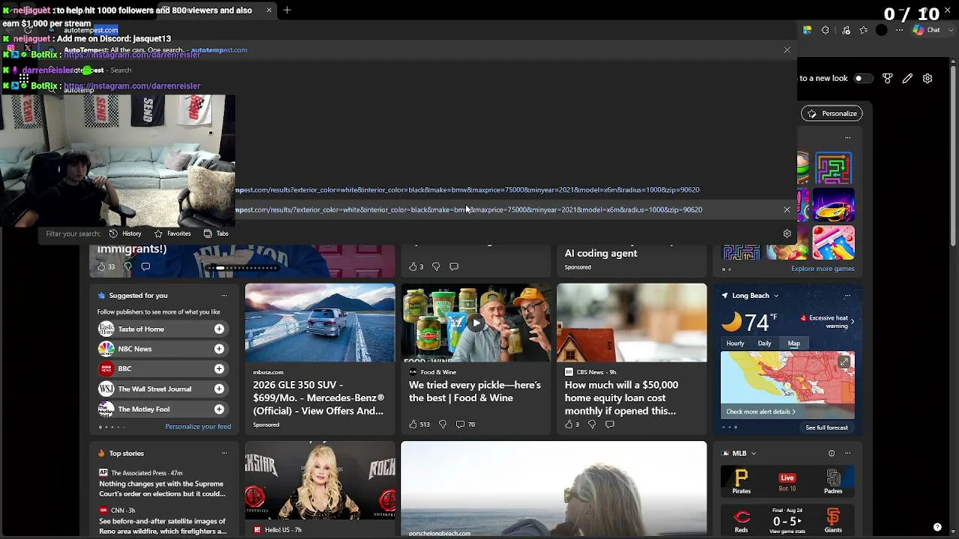Dislike the immigrants article with 33 likes

128,267
